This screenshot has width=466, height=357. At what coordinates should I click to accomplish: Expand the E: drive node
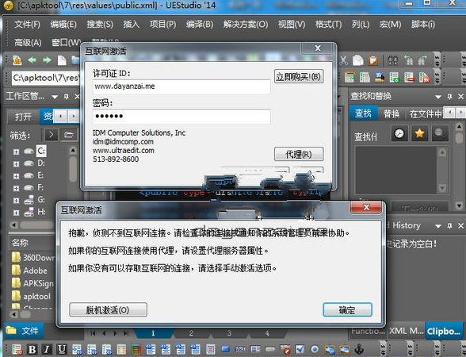16,176
